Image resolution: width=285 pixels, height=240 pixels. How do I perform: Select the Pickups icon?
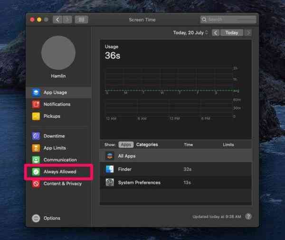click(36, 116)
